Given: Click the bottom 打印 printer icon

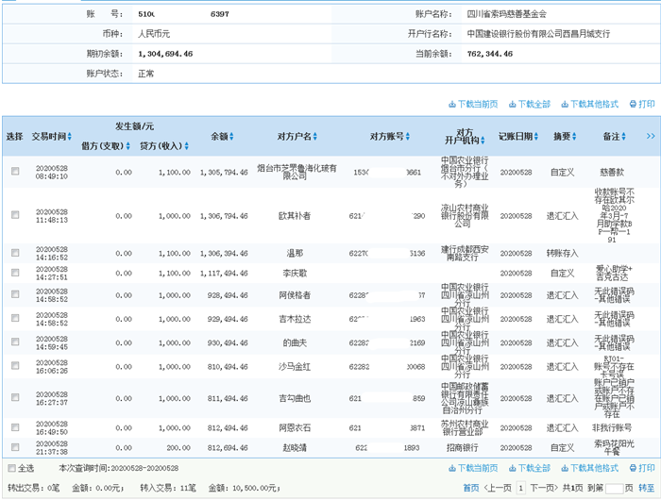Looking at the screenshot, I should (x=633, y=468).
